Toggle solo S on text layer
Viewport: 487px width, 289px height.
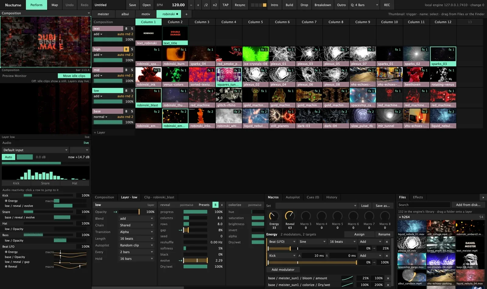pyautogui.click(x=132, y=29)
